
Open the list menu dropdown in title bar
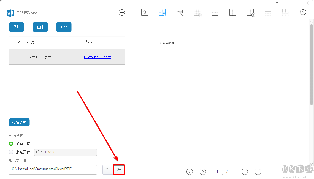[275, 3]
